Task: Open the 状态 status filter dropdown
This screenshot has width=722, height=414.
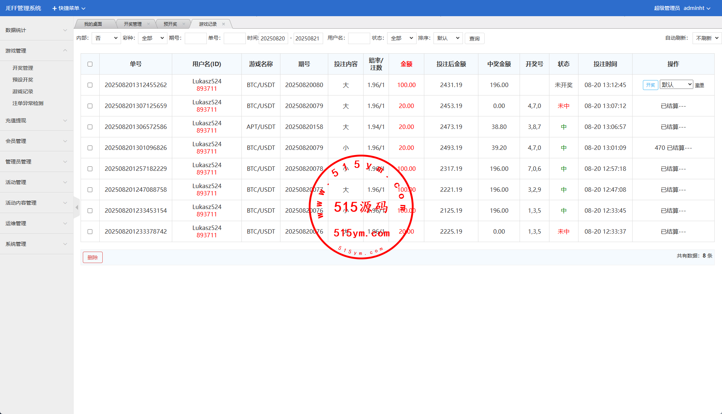Action: pos(401,38)
